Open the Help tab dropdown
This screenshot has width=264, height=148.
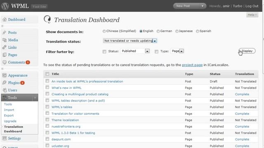click(252, 15)
